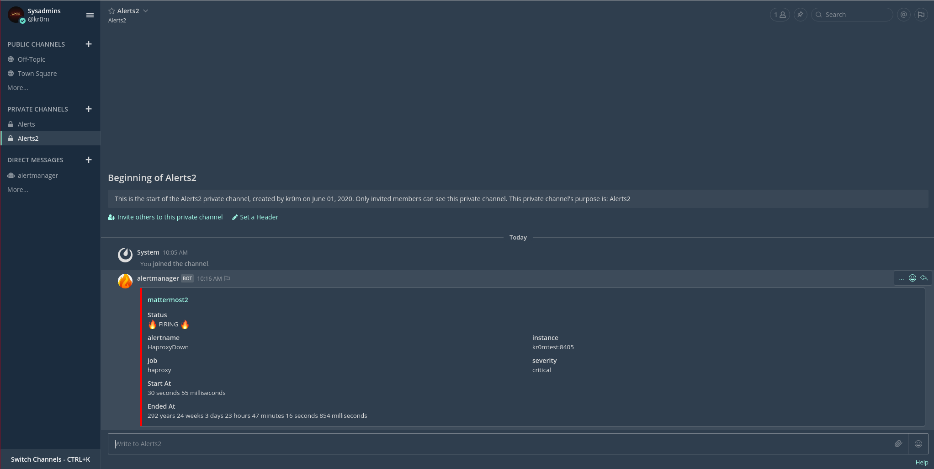Add reaction to alertmanager post
This screenshot has width=934, height=469.
pyautogui.click(x=913, y=278)
